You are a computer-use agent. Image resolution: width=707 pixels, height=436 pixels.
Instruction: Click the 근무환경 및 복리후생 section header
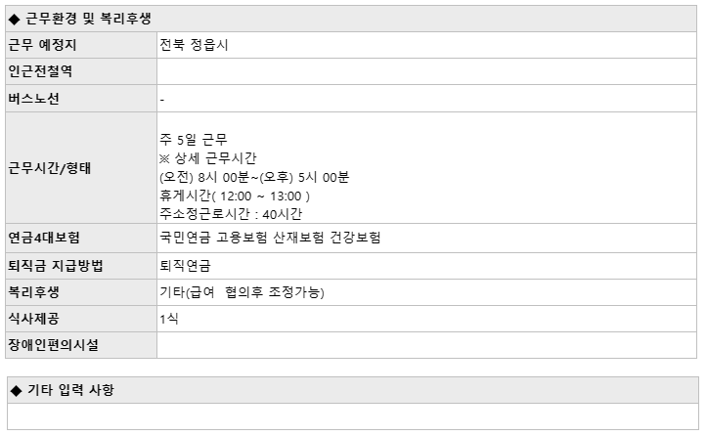point(351,19)
